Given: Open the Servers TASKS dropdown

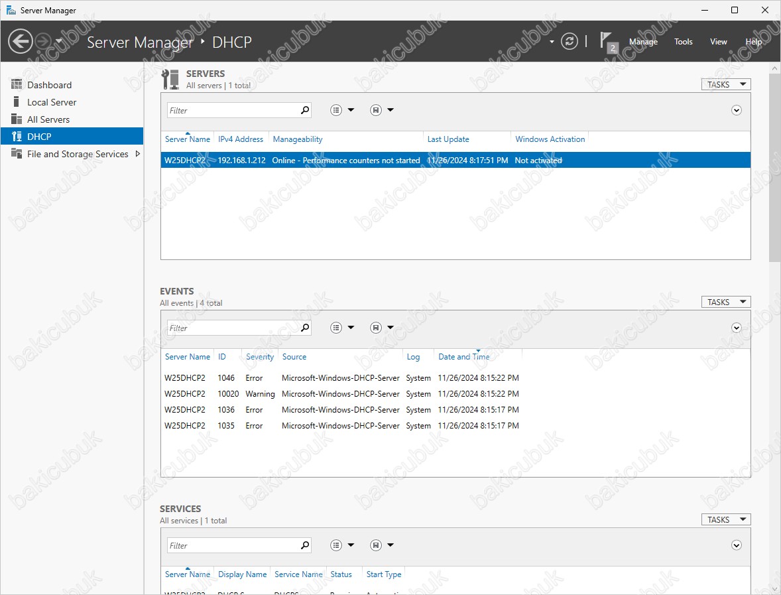Looking at the screenshot, I should [x=725, y=84].
